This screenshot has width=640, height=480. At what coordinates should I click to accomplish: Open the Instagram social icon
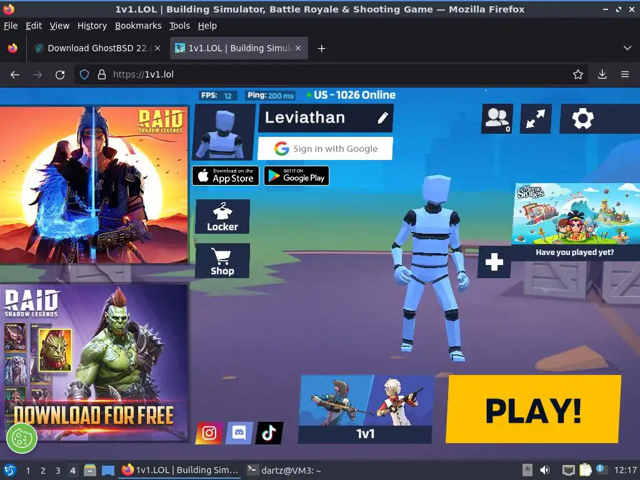point(209,432)
